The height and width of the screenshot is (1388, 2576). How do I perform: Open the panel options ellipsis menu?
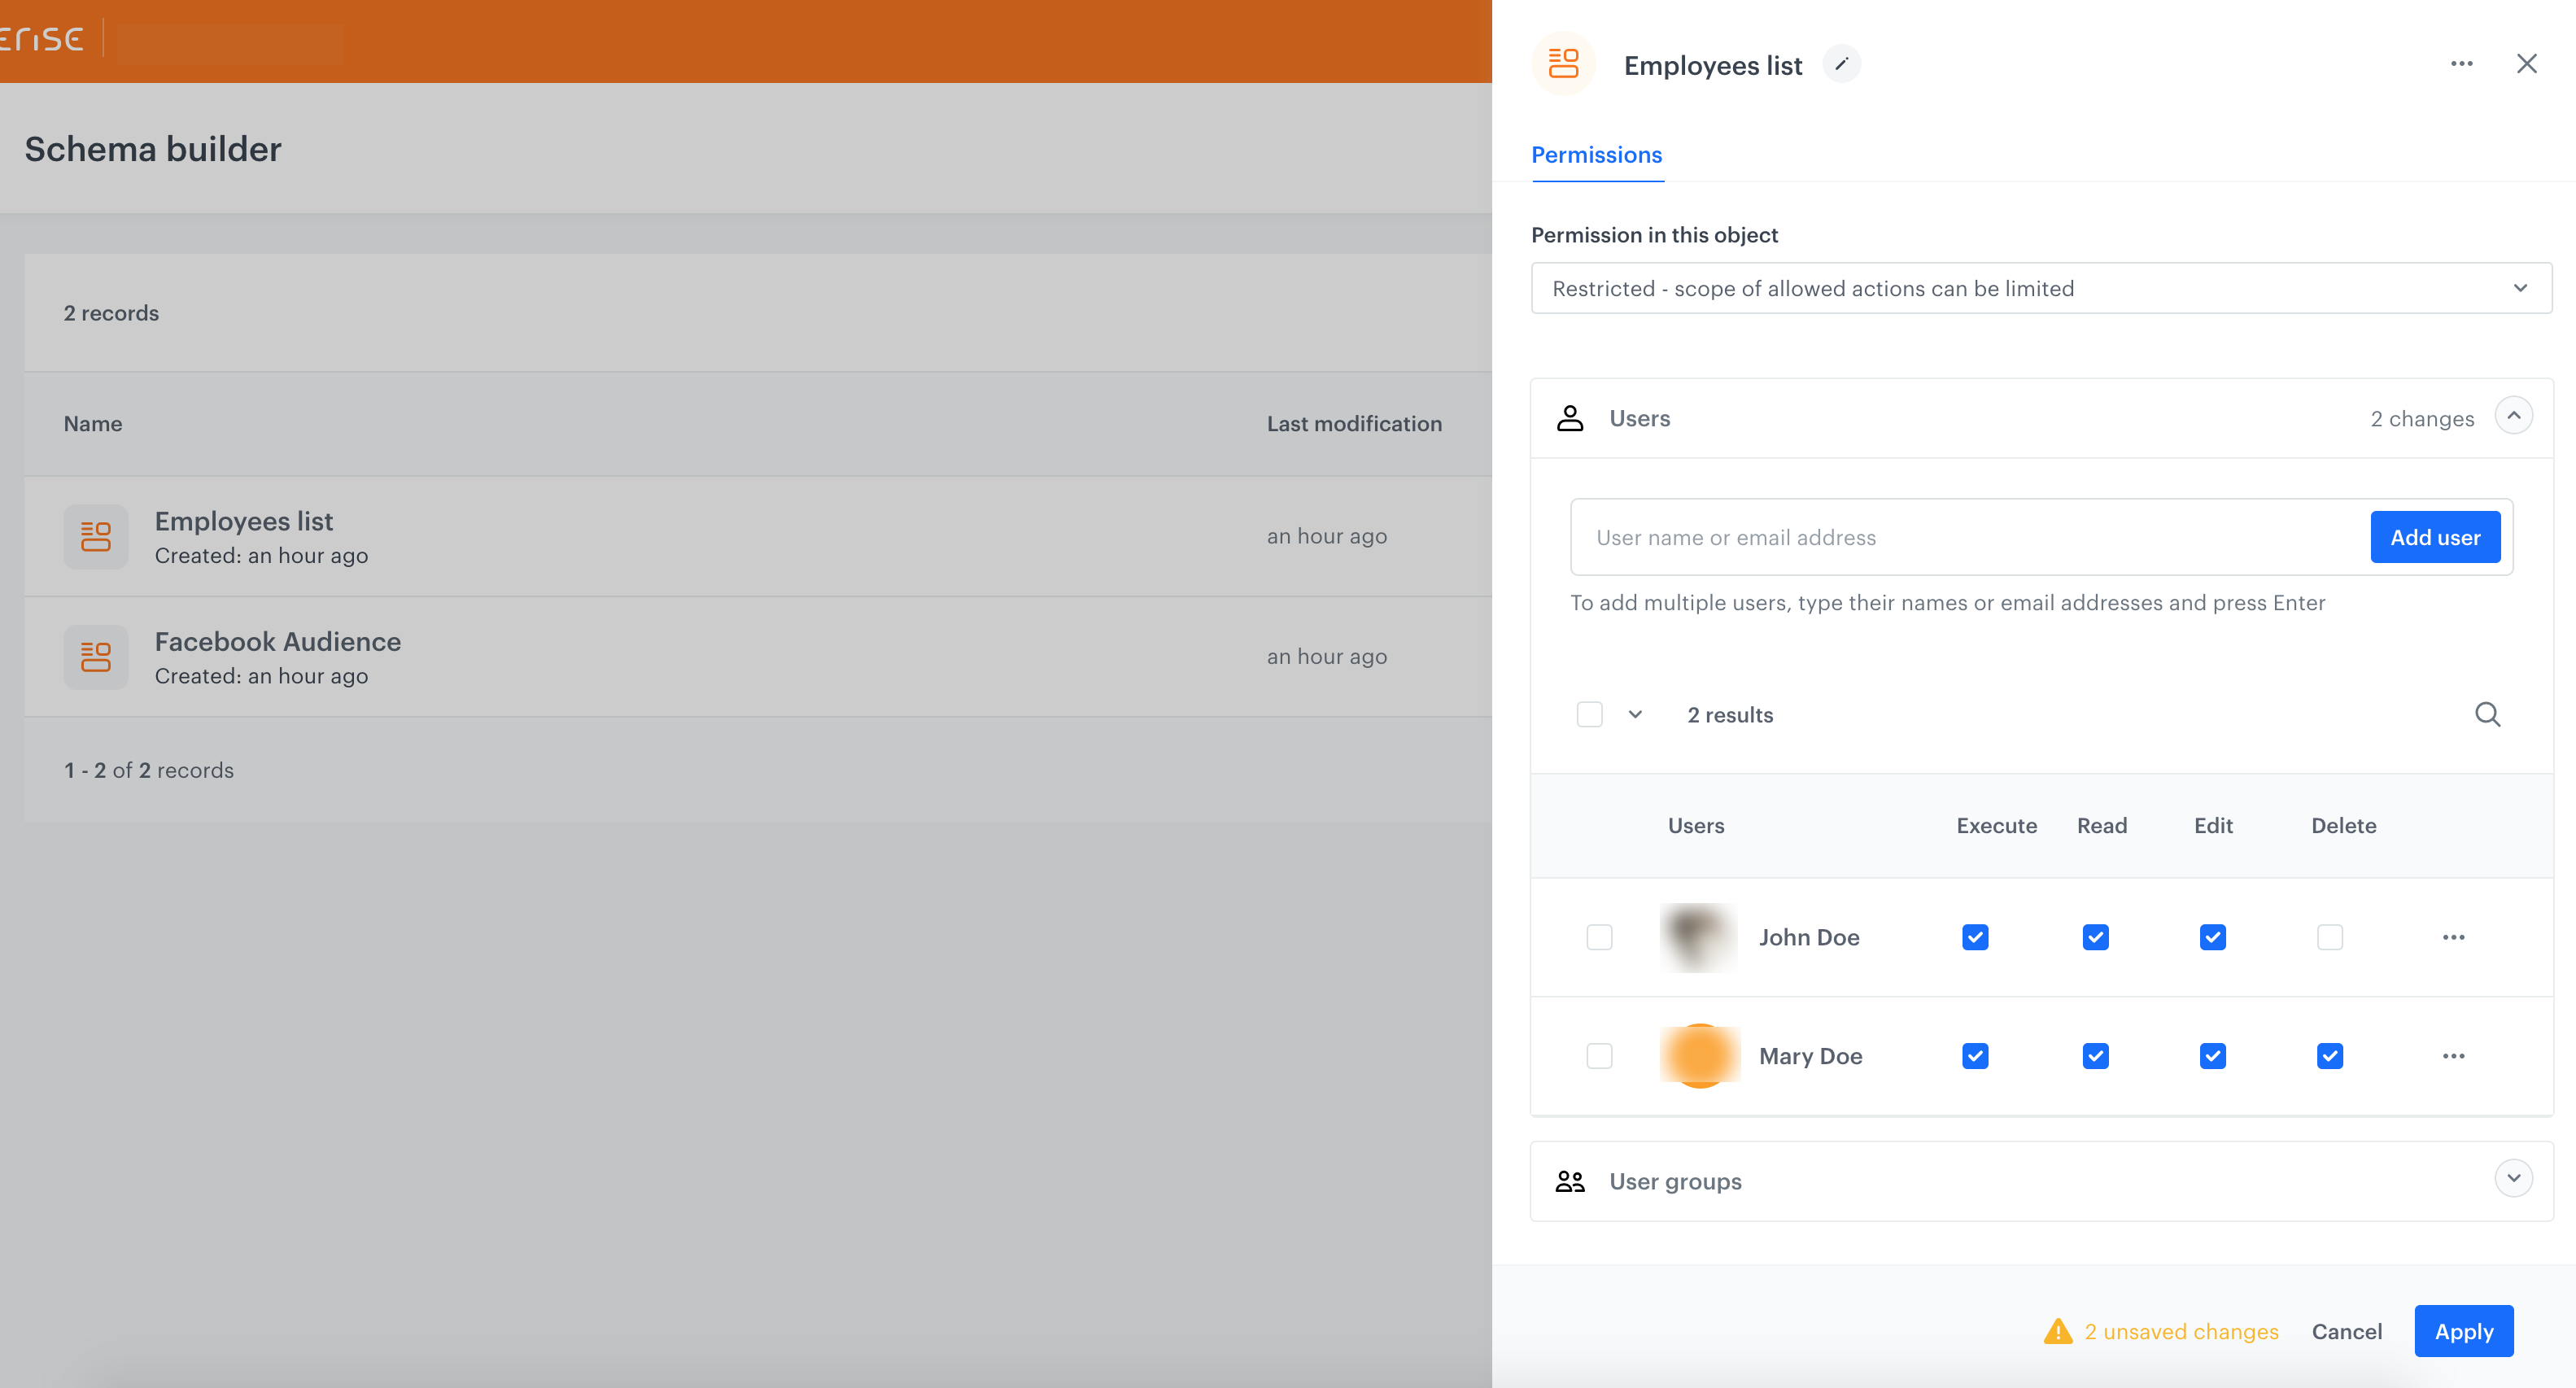pos(2462,63)
